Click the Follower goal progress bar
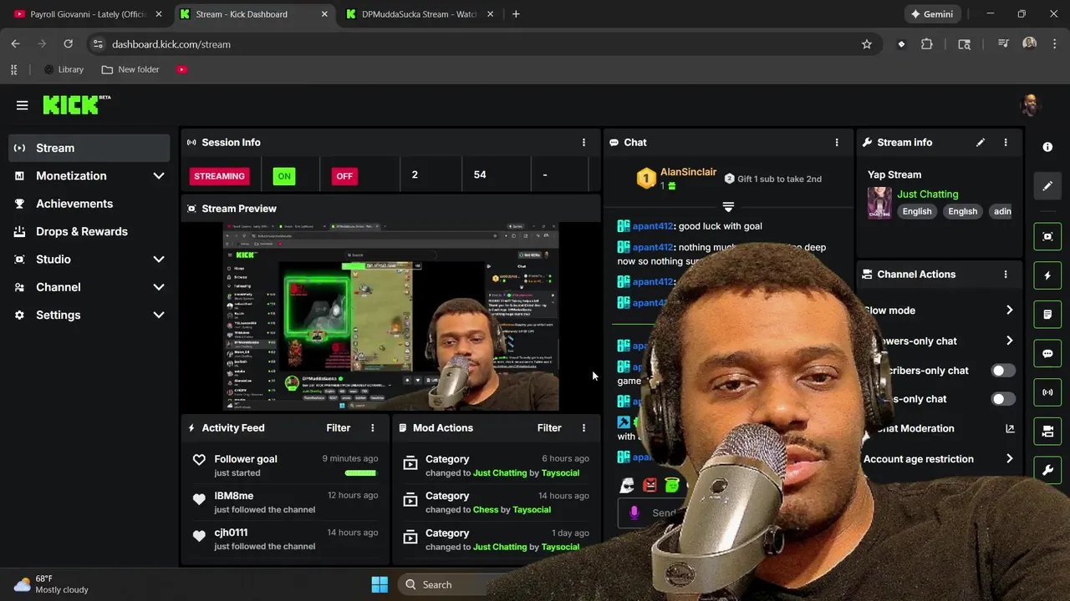The image size is (1070, 601). point(360,473)
